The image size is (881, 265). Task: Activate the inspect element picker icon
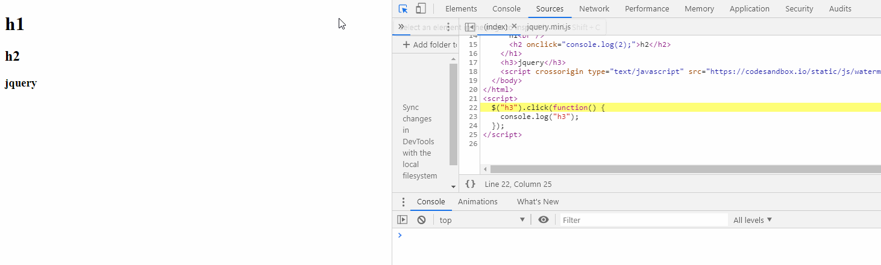pos(403,8)
